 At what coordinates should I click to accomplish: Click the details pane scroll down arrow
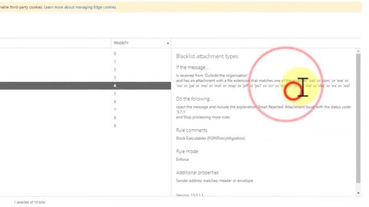coord(358,193)
